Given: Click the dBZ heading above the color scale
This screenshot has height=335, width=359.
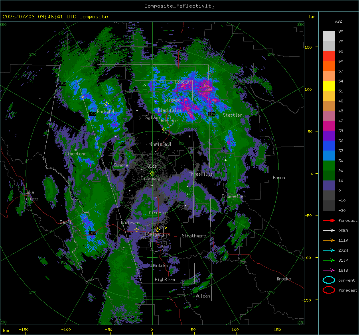Looking at the screenshot, I should [x=338, y=21].
